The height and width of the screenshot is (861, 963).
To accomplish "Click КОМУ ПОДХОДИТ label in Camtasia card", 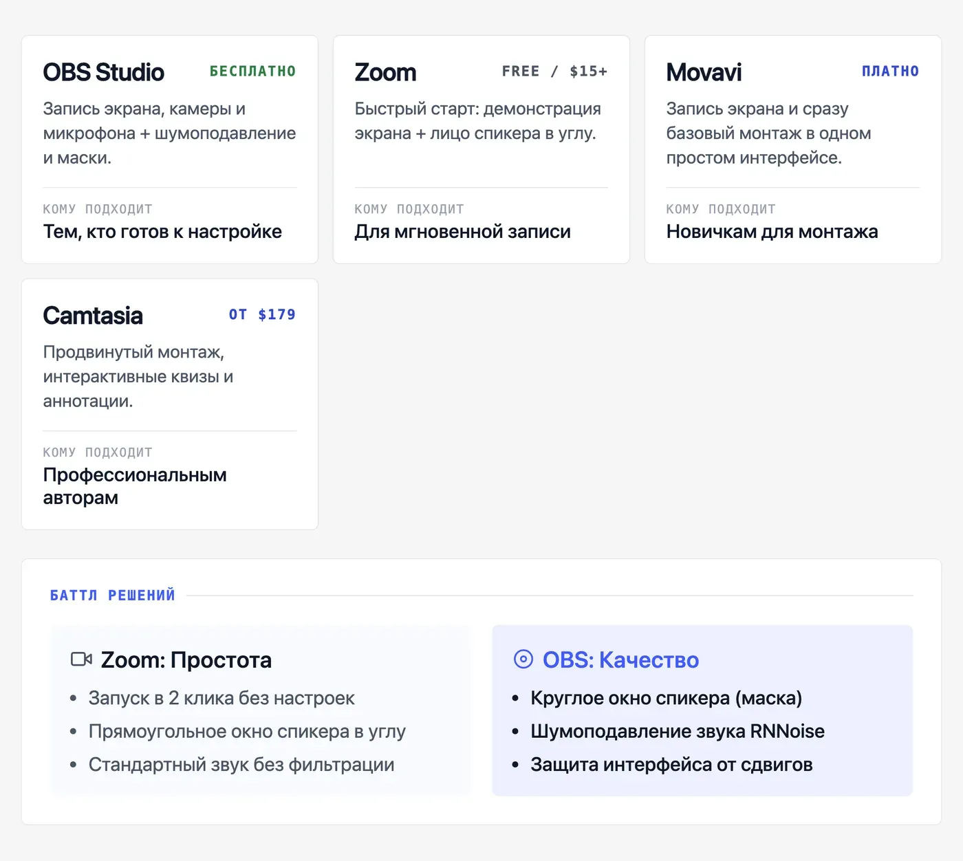I will coord(98,453).
